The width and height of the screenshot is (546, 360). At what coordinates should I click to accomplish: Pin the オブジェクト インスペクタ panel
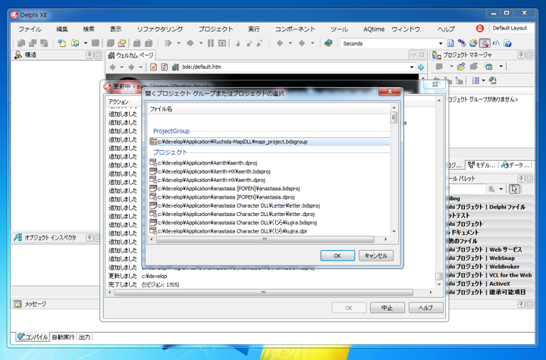click(89, 237)
